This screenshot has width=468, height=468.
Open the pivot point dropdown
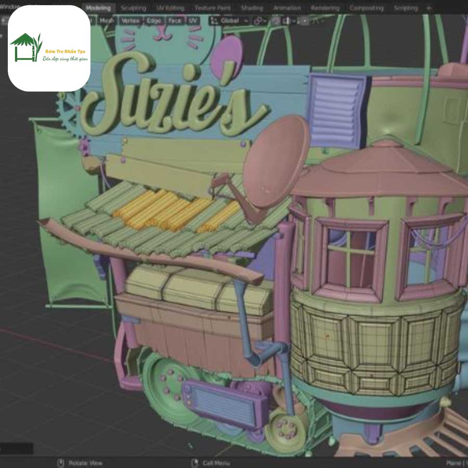[259, 21]
